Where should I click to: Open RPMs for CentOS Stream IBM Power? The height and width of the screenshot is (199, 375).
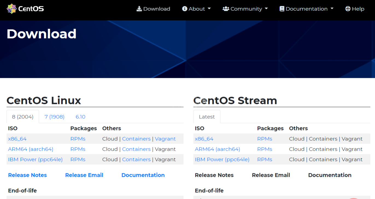265,160
